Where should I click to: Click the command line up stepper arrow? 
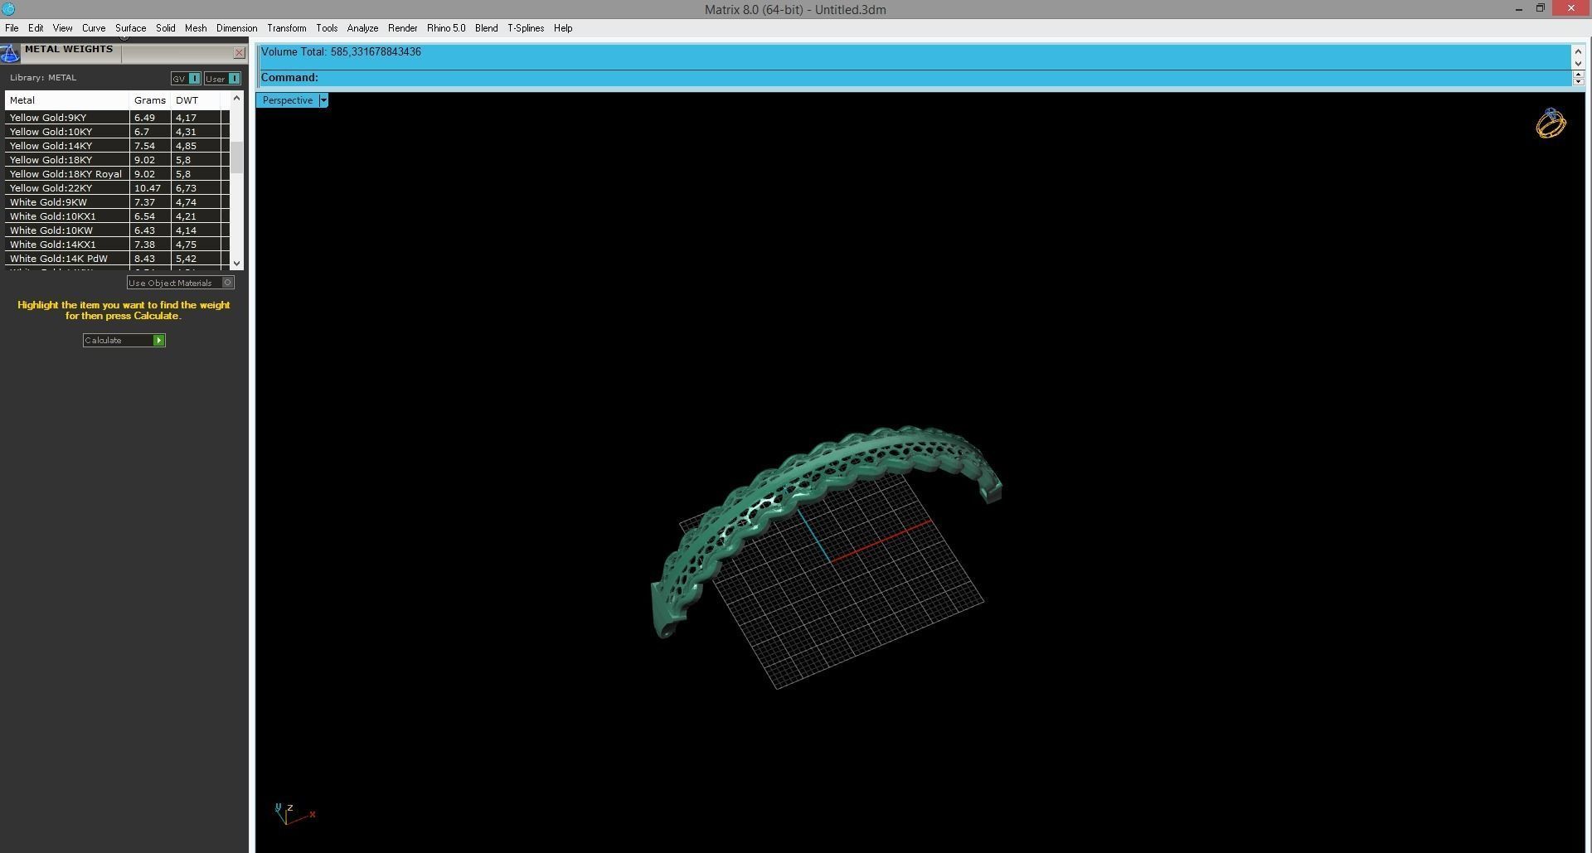[1578, 74]
